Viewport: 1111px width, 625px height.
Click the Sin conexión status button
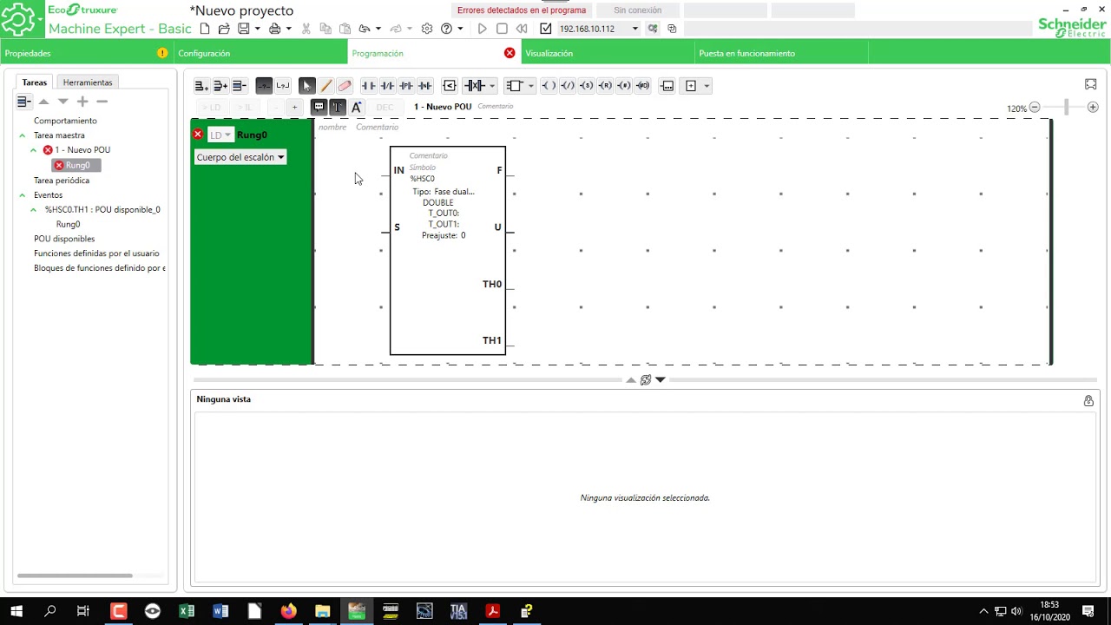(x=637, y=10)
